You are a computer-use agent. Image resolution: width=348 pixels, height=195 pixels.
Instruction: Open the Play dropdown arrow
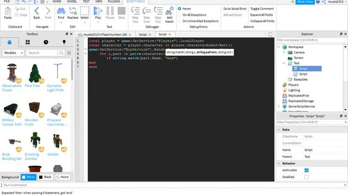pyautogui.click(x=98, y=22)
